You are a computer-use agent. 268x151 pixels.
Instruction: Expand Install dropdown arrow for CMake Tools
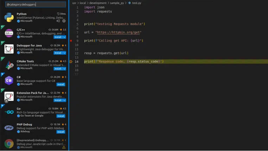point(64,68)
